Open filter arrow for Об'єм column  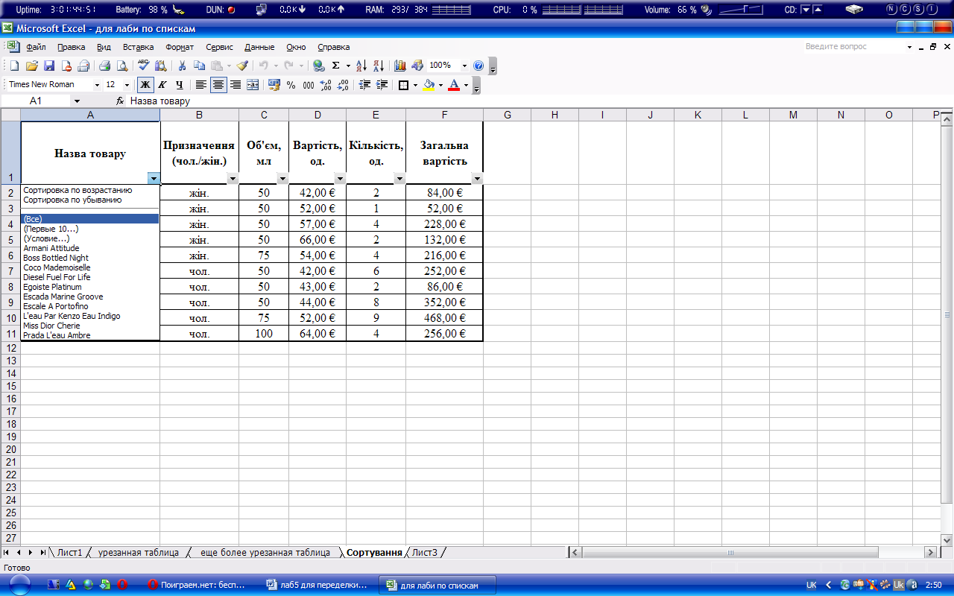[x=282, y=179]
